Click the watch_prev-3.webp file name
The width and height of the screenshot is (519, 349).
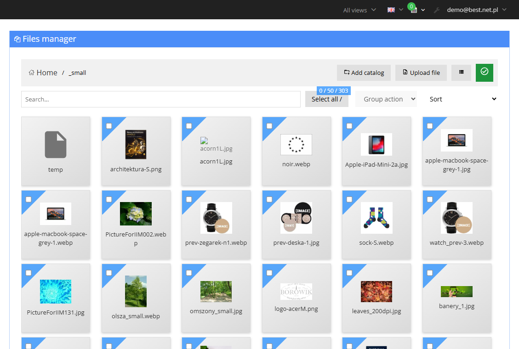457,242
